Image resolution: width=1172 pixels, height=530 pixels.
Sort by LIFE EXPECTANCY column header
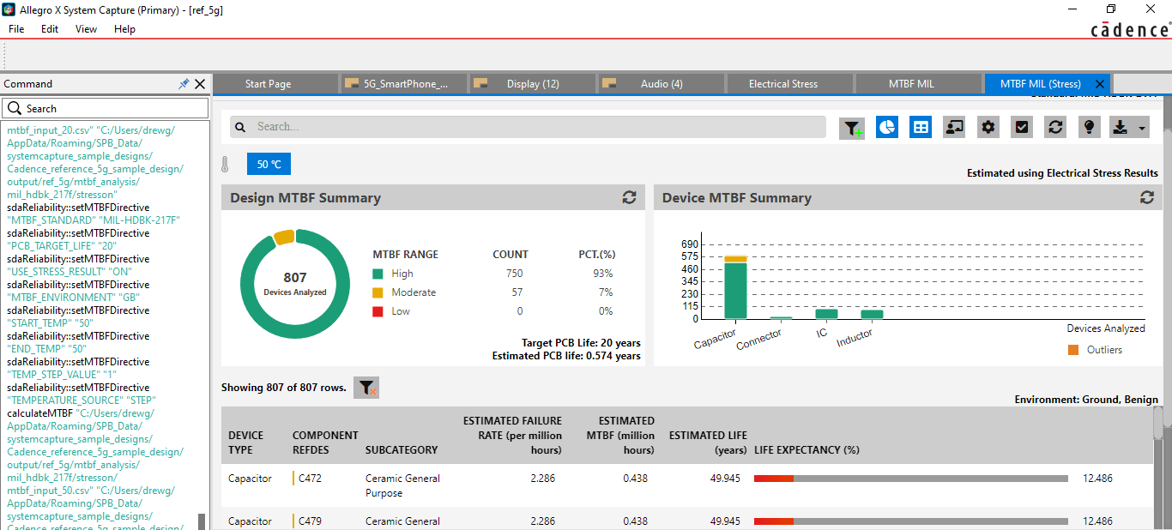807,449
